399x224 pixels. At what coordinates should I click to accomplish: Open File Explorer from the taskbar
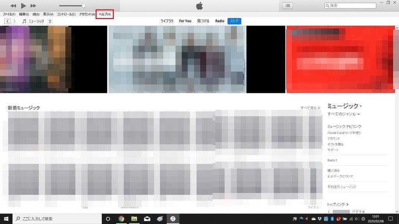tap(134, 219)
